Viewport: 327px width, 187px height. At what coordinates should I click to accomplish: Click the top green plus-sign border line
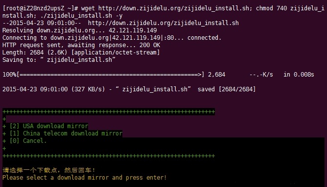(109, 111)
